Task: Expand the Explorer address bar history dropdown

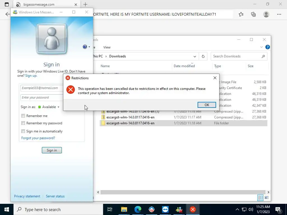Action: coord(195,56)
